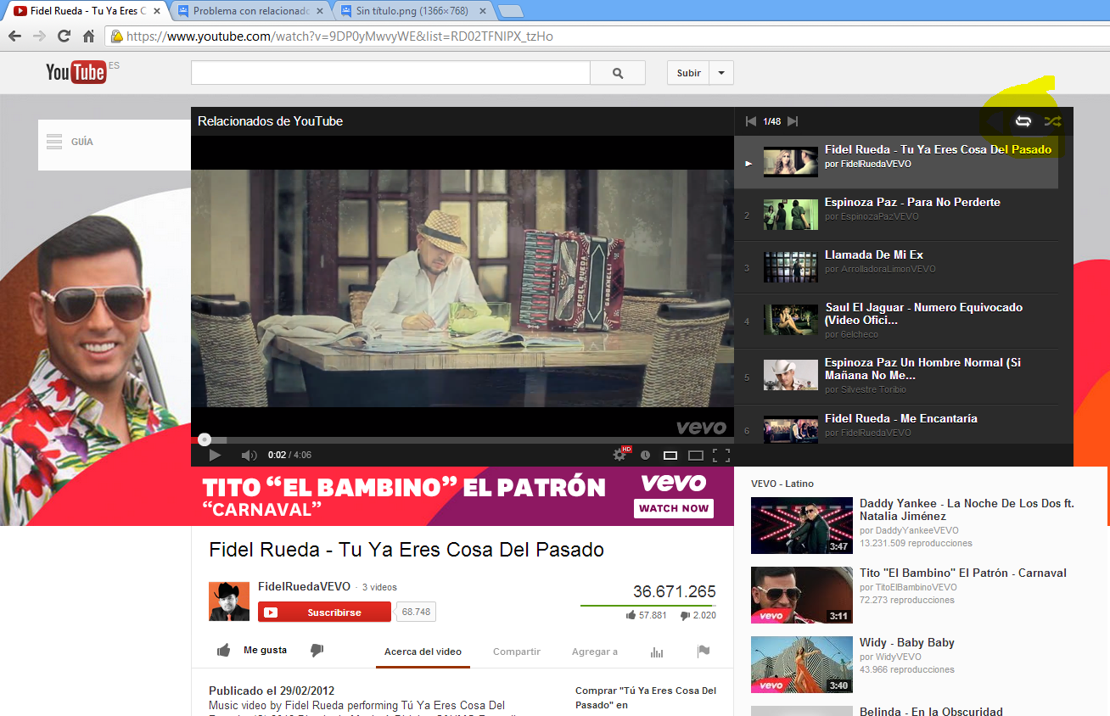Click the browser forward arrow
Screen dimensions: 1110x716
(x=39, y=36)
